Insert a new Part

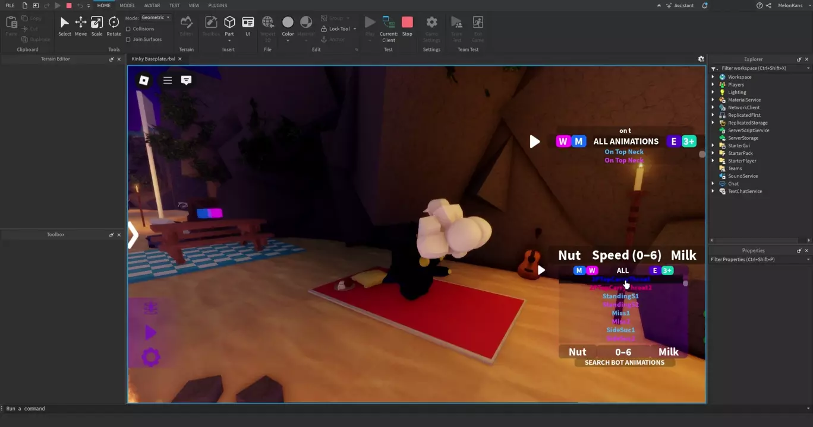[x=229, y=26]
